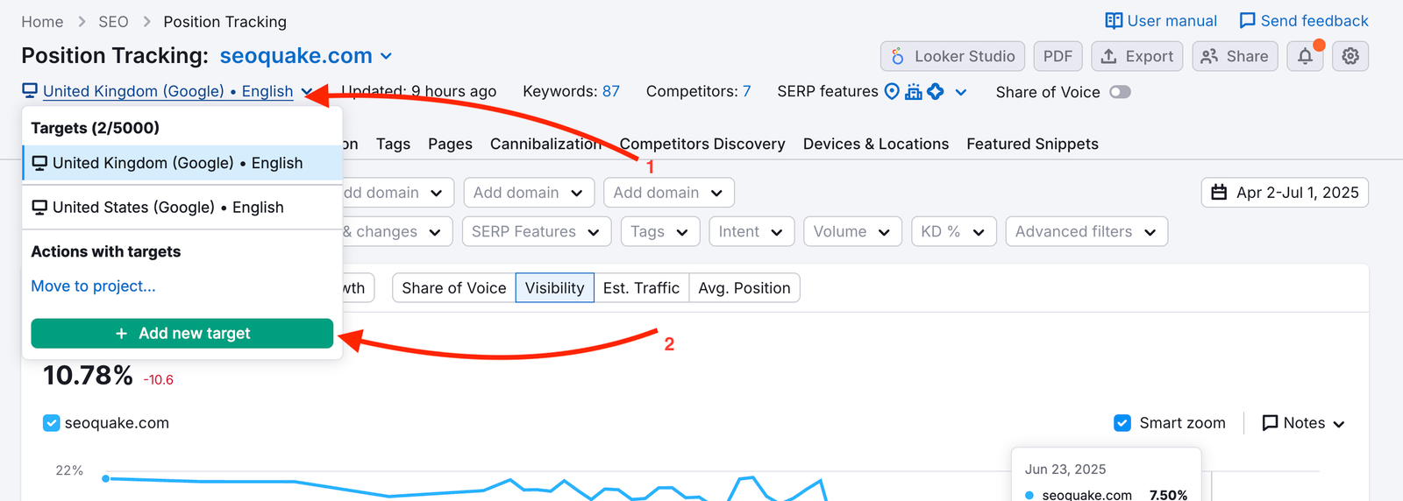
Task: Click the Targets (2/5000) heading
Action: pyautogui.click(x=95, y=128)
